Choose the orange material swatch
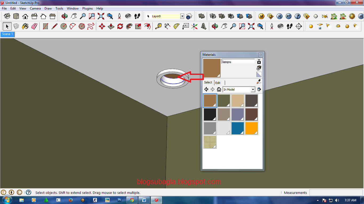364x204 pixels. [x=252, y=128]
